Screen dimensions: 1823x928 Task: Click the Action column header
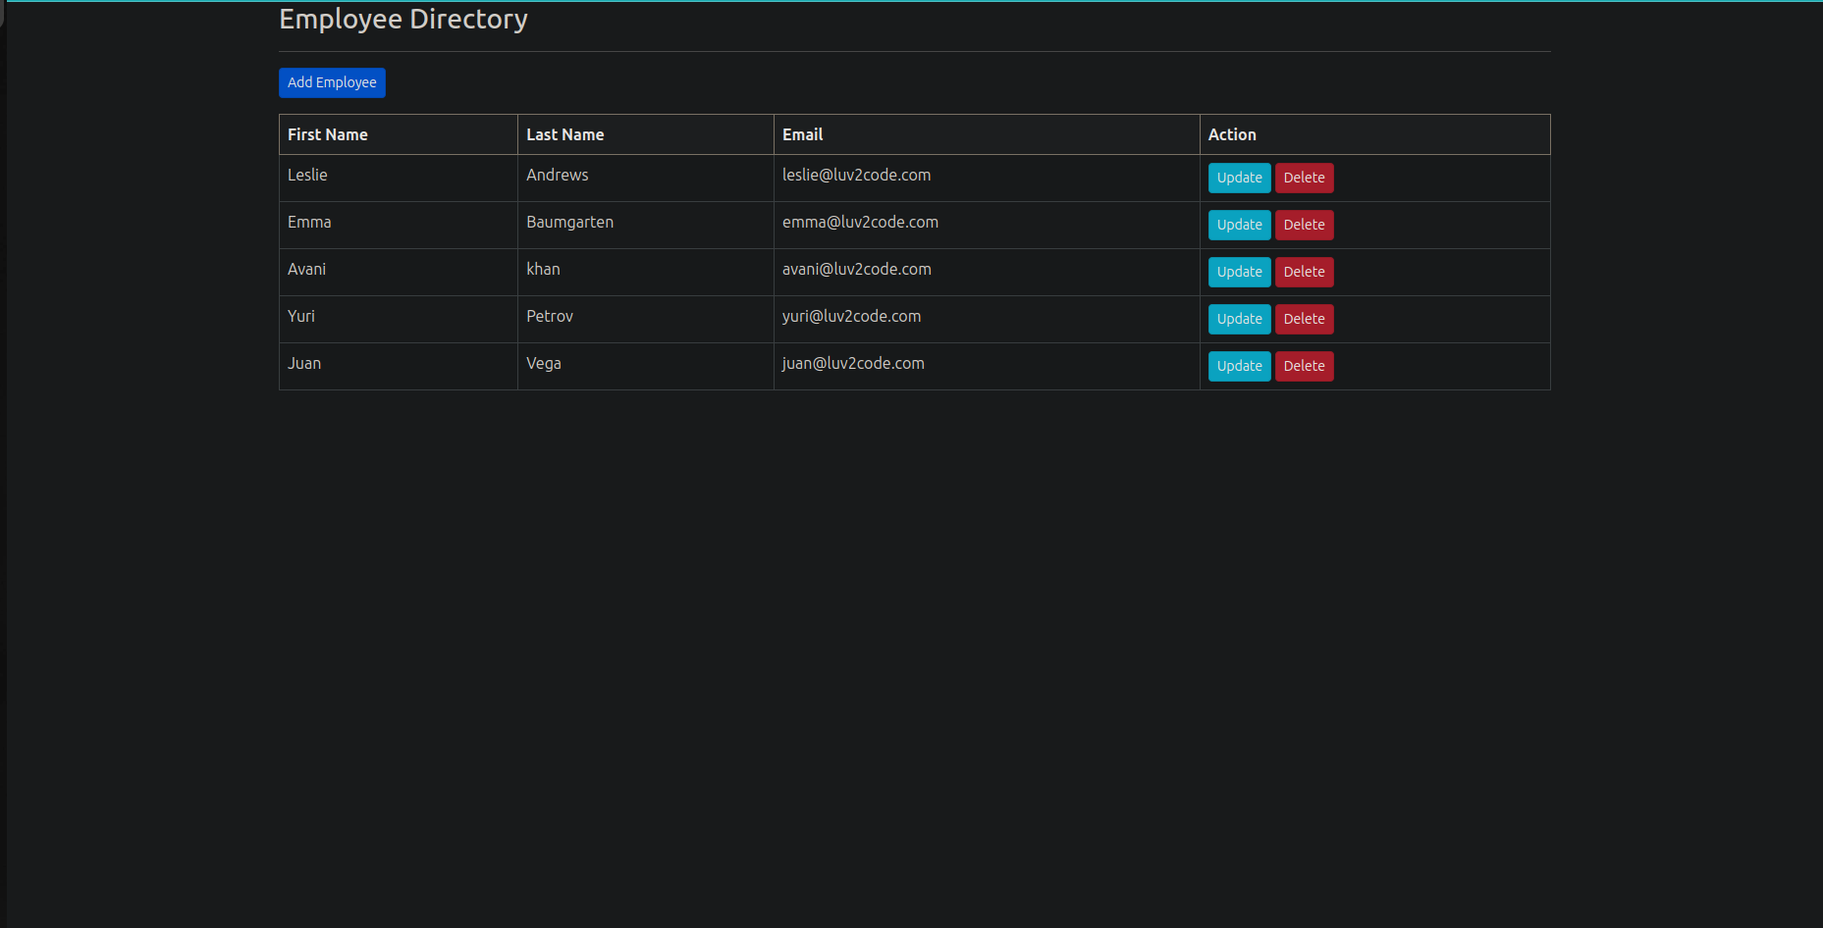[x=1231, y=134]
